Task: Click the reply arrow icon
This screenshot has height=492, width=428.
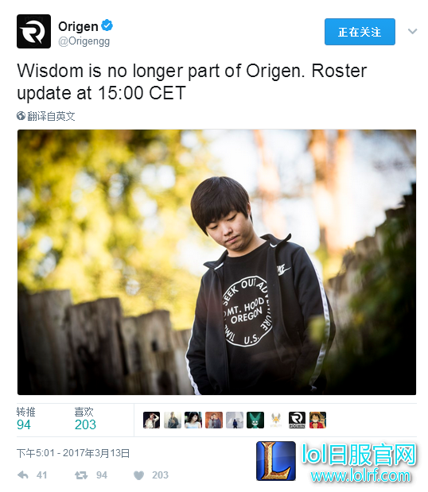Action: 23,475
